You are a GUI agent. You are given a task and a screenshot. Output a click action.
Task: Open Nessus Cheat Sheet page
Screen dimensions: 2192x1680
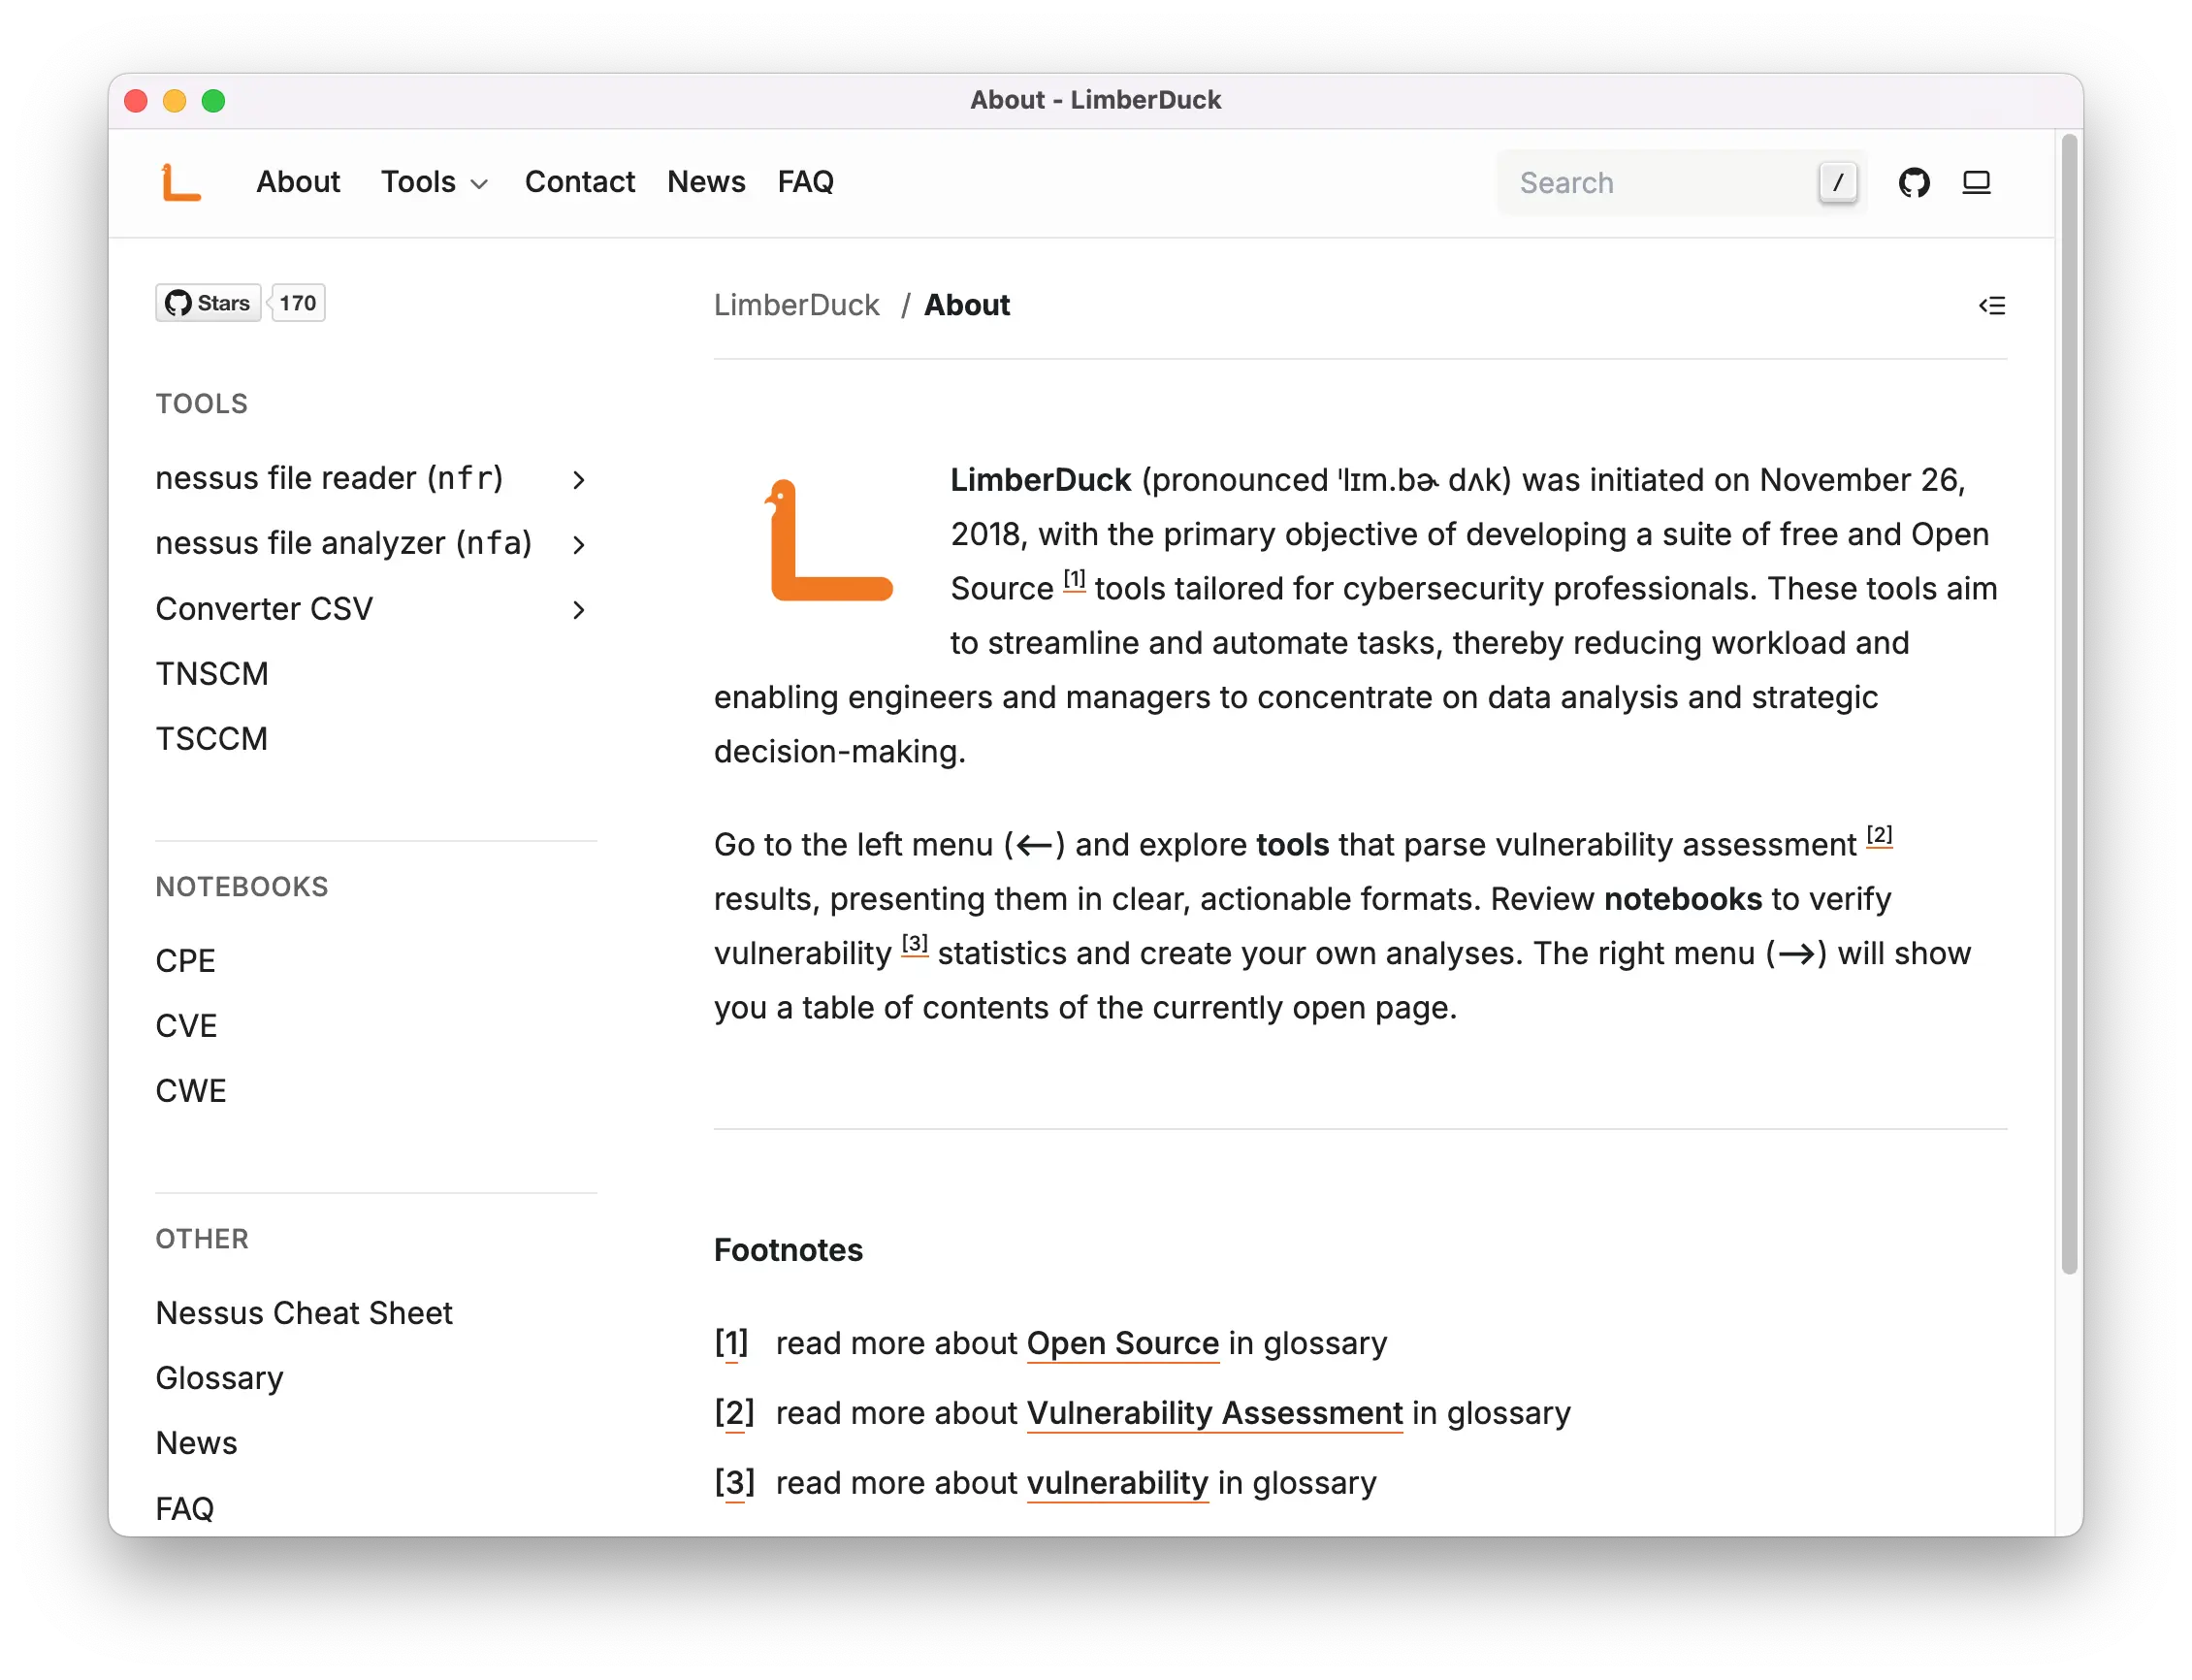[x=304, y=1313]
